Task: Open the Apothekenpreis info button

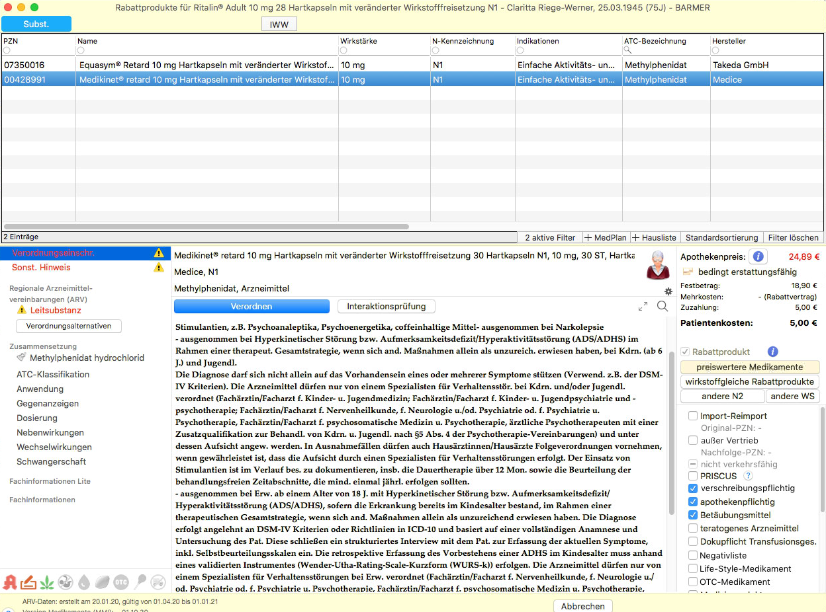Action: point(758,257)
